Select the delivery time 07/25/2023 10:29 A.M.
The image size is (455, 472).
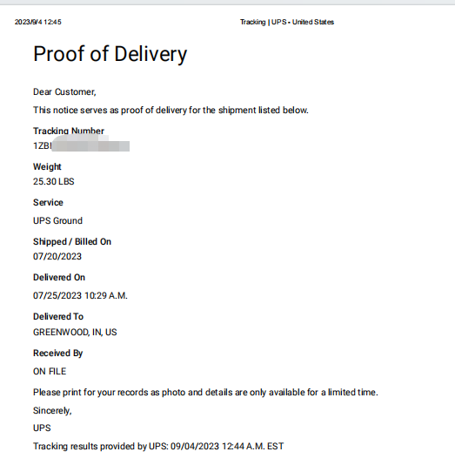tap(80, 295)
